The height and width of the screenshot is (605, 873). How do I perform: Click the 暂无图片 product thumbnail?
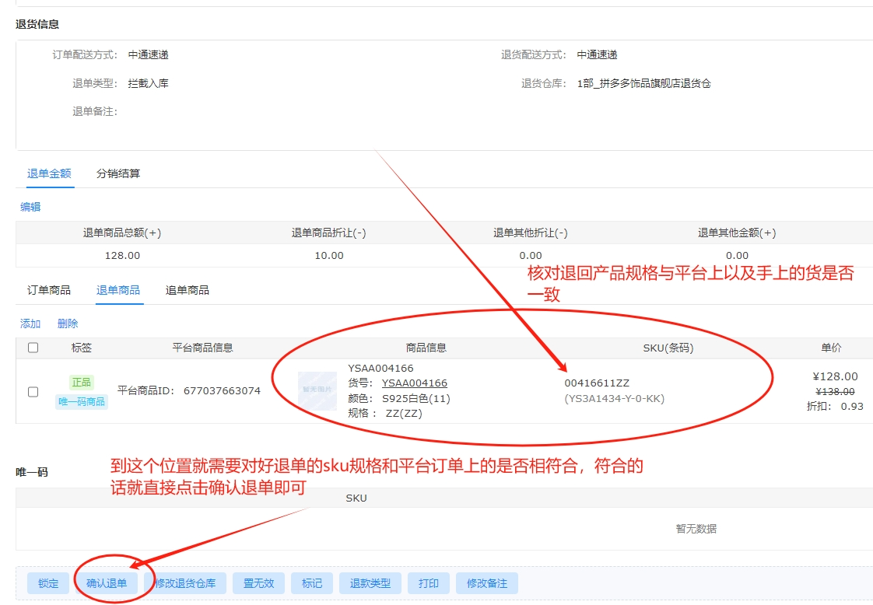click(317, 390)
